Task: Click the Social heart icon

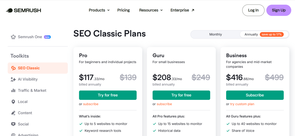Action: coord(13,124)
